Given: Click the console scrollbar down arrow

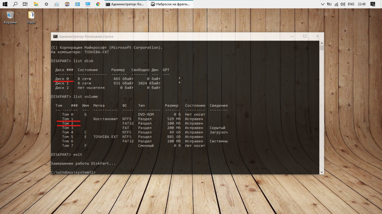Looking at the screenshot, I should [x=322, y=172].
